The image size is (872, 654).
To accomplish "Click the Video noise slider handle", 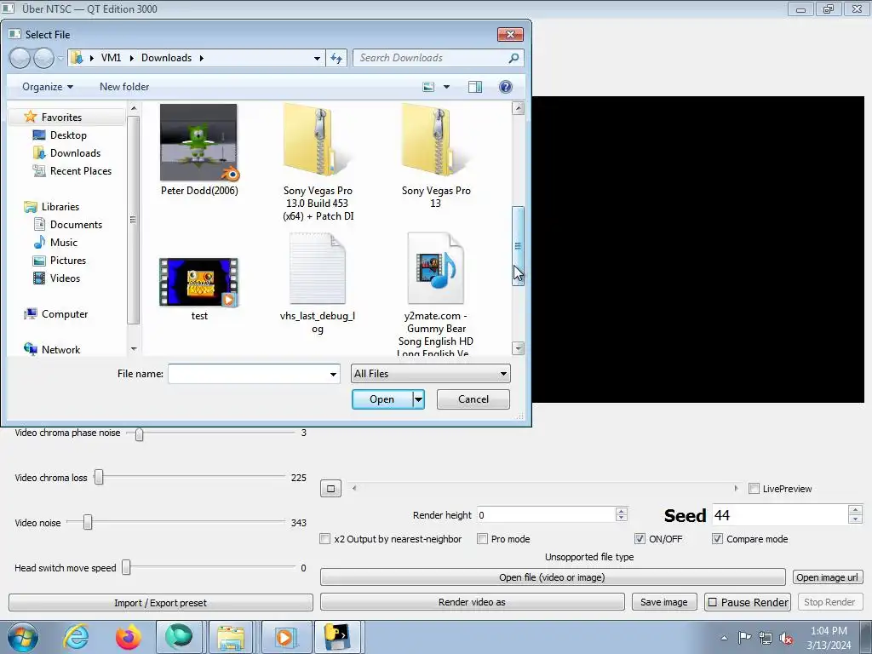I will tap(88, 522).
